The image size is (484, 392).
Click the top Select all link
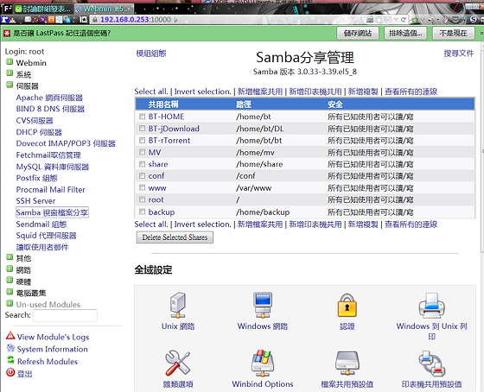tap(151, 92)
